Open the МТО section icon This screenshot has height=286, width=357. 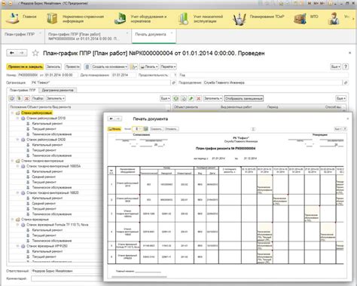(x=300, y=19)
